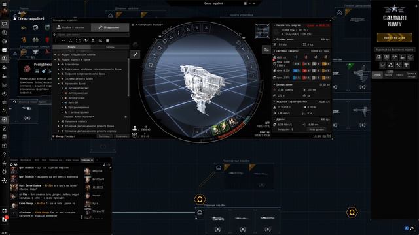Click the icon button under the ship preview

(x=266, y=50)
